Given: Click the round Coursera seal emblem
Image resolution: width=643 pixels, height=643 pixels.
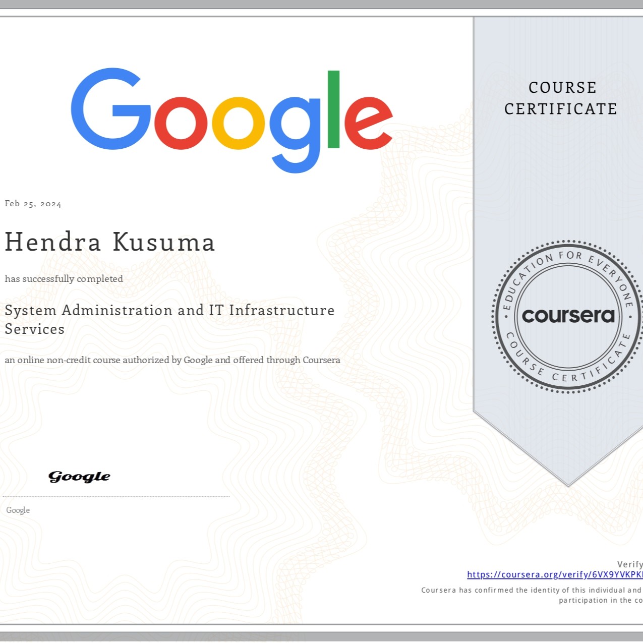Looking at the screenshot, I should [x=567, y=316].
